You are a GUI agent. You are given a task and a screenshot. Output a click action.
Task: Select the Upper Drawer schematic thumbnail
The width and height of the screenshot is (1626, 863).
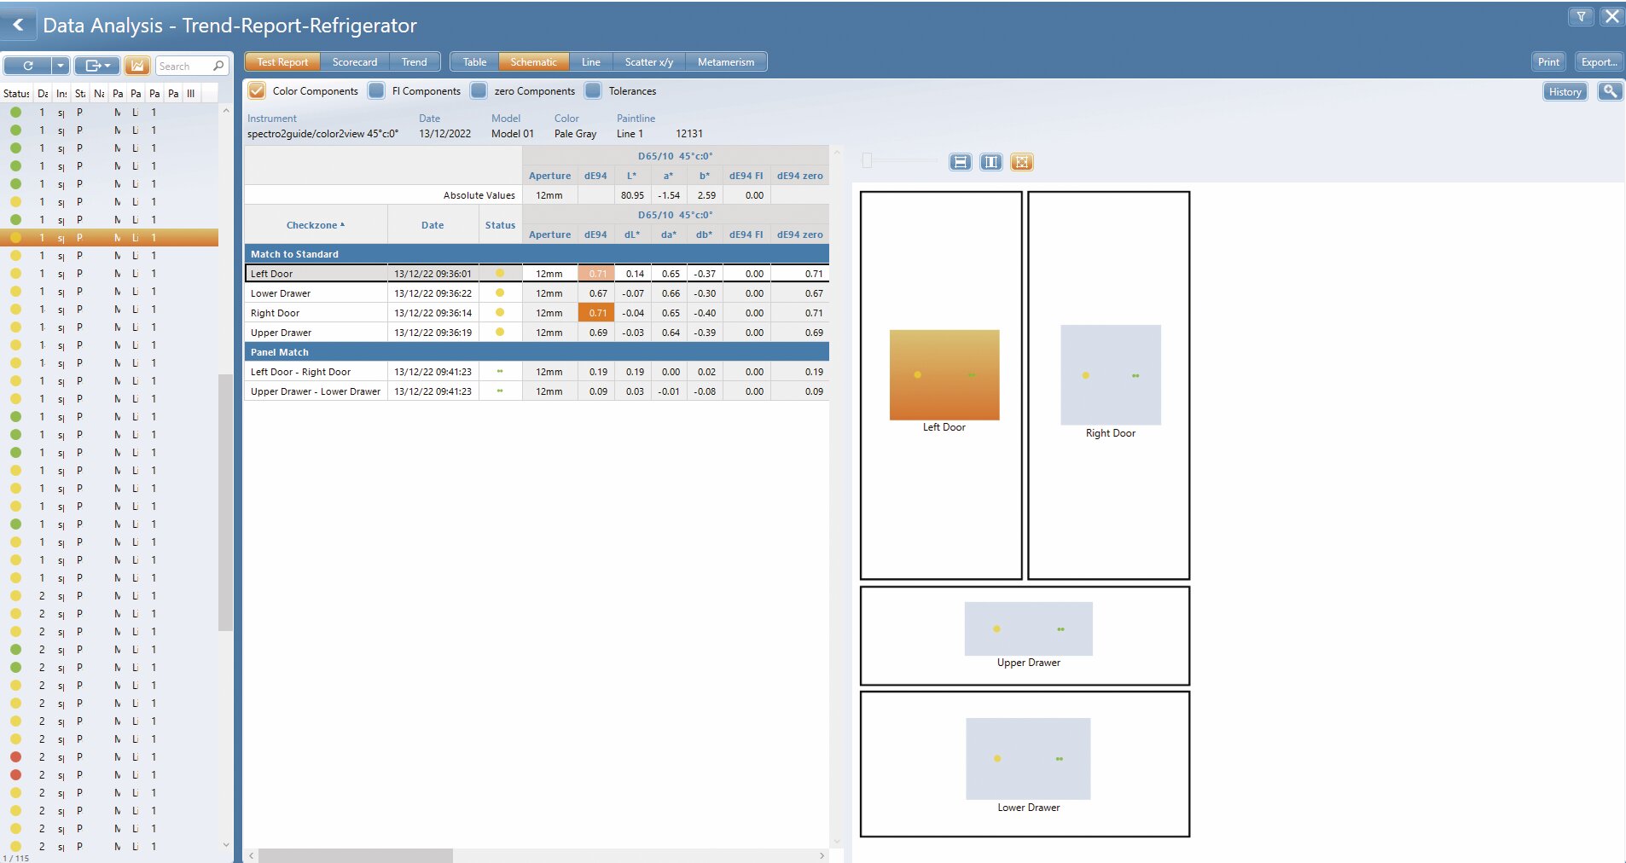(x=1028, y=628)
